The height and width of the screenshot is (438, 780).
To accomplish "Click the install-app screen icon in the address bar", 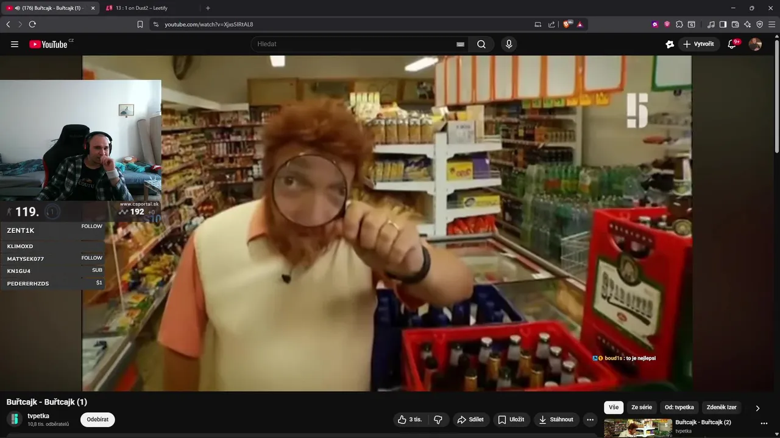I will click(537, 24).
